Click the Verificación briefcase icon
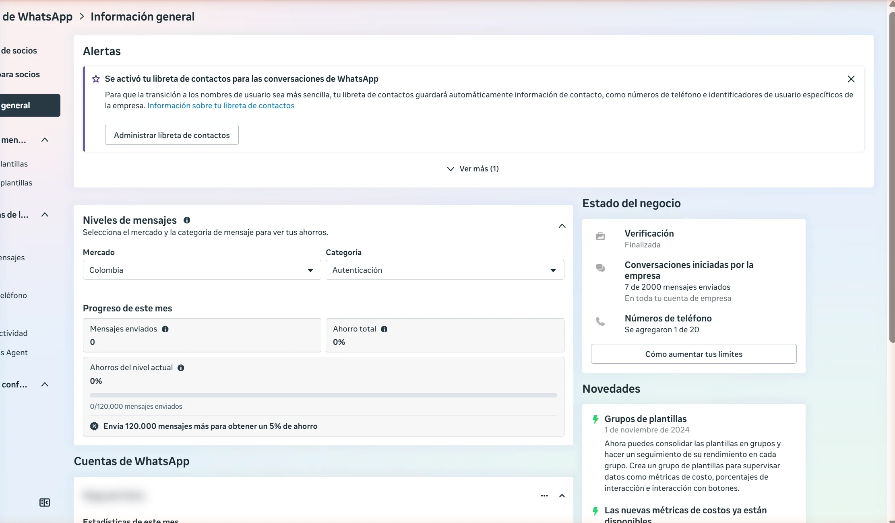The image size is (895, 523). pos(600,236)
